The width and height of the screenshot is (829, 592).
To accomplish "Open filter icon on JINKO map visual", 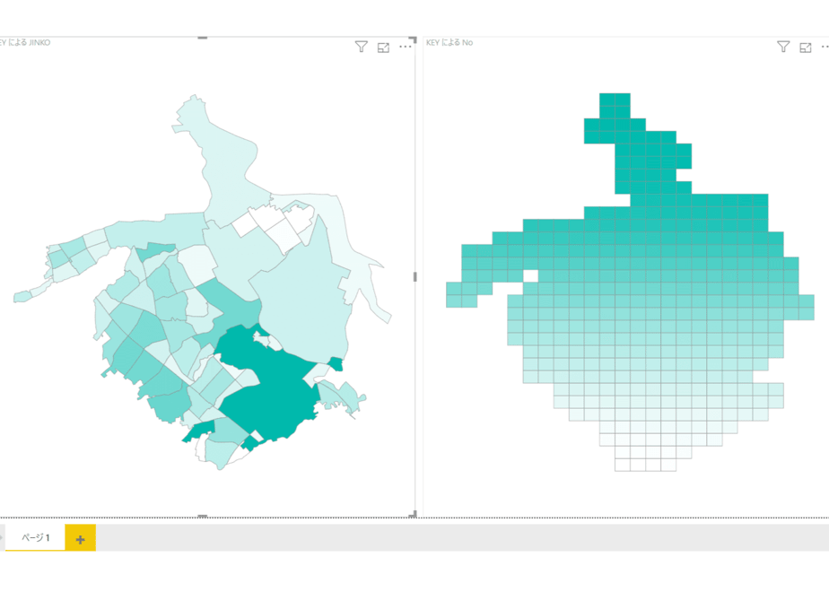I will click(x=361, y=47).
